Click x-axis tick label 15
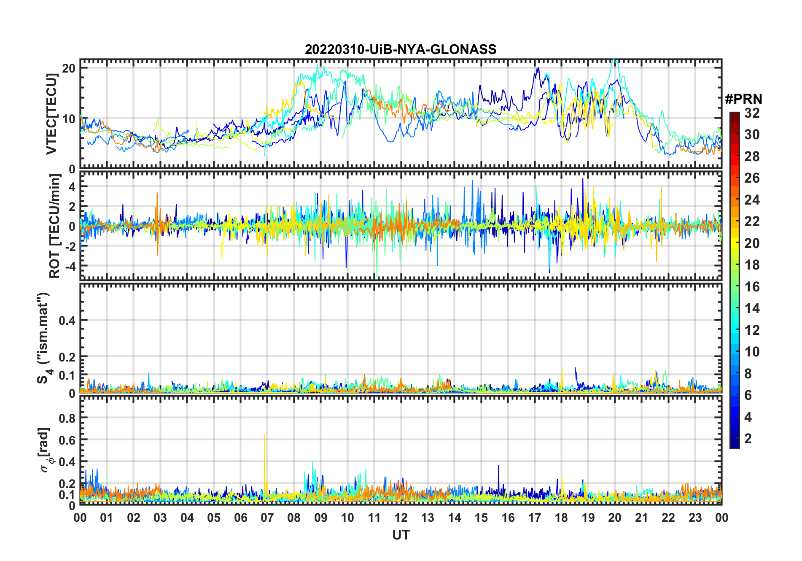 click(481, 518)
